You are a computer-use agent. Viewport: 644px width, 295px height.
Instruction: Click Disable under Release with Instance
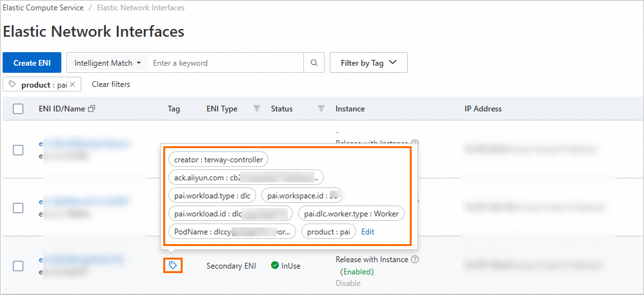click(x=348, y=283)
